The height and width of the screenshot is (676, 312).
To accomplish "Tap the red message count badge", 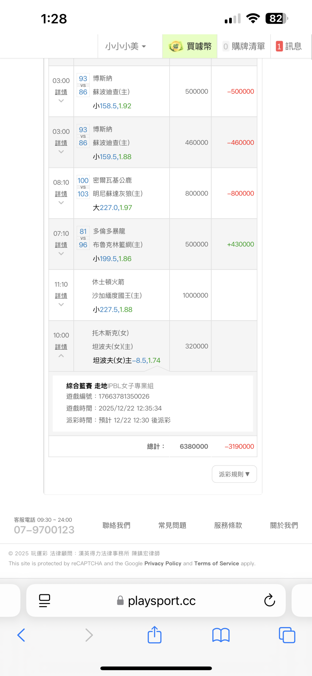I will click(279, 46).
